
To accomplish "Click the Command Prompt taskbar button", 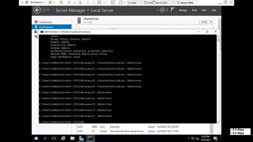I will pos(91,138).
